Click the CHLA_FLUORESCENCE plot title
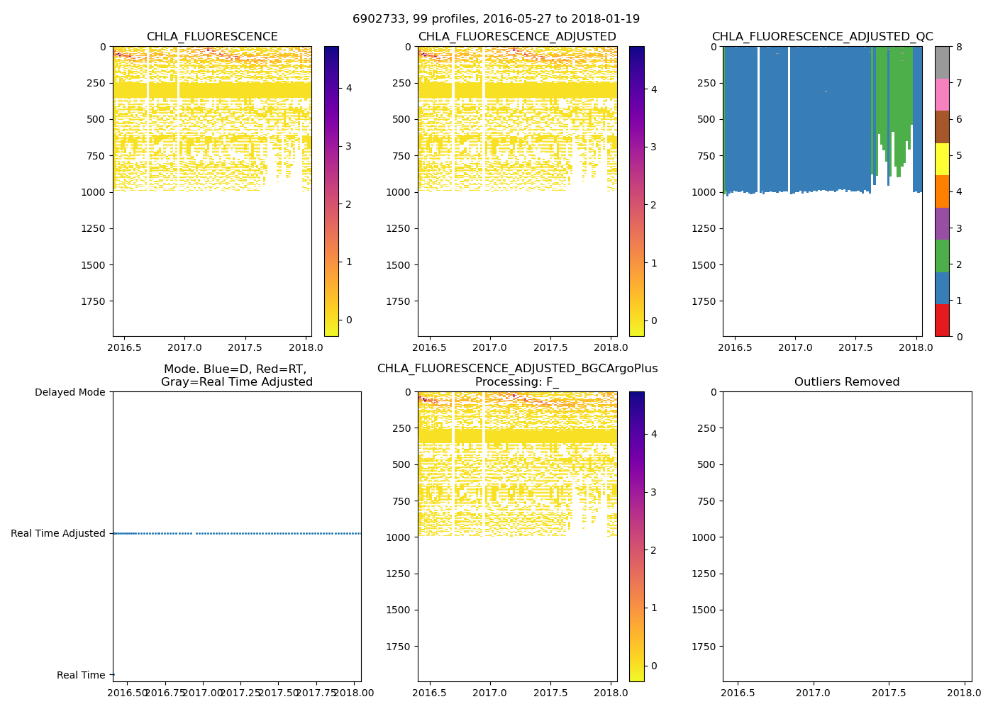This screenshot has height=709, width=993. 212,37
